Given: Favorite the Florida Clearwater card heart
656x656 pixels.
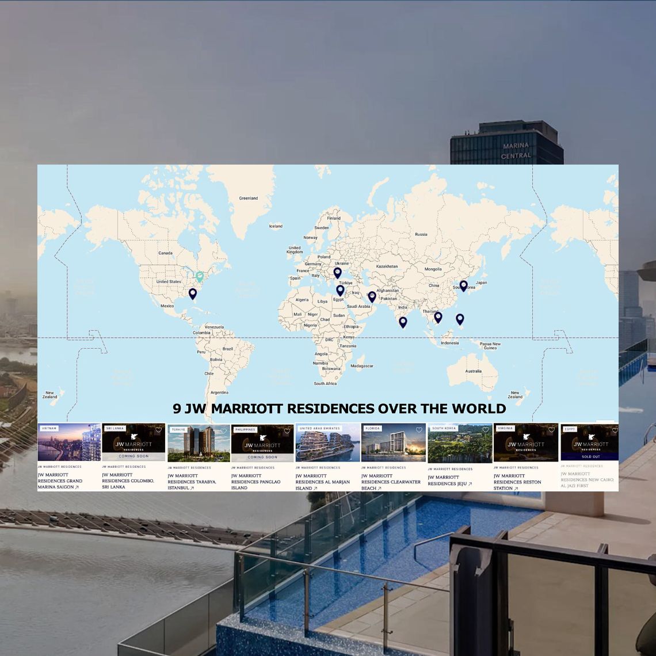Looking at the screenshot, I should click(x=419, y=430).
